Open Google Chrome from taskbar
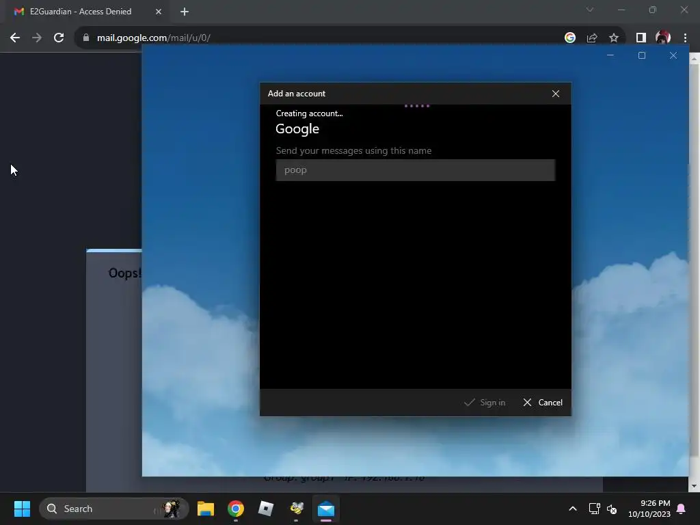This screenshot has height=525, width=700. pos(236,509)
